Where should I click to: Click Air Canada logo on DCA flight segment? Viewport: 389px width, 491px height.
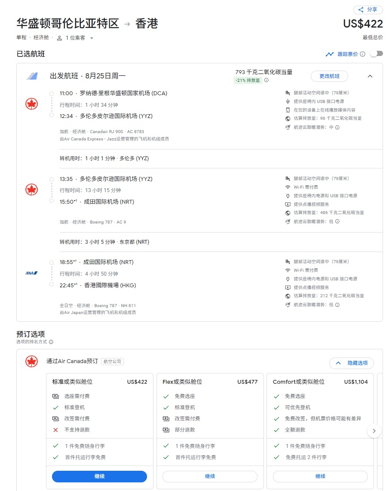(x=32, y=104)
